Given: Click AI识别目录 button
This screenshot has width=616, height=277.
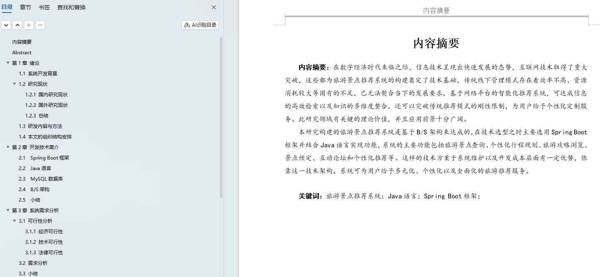Looking at the screenshot, I should tap(200, 25).
